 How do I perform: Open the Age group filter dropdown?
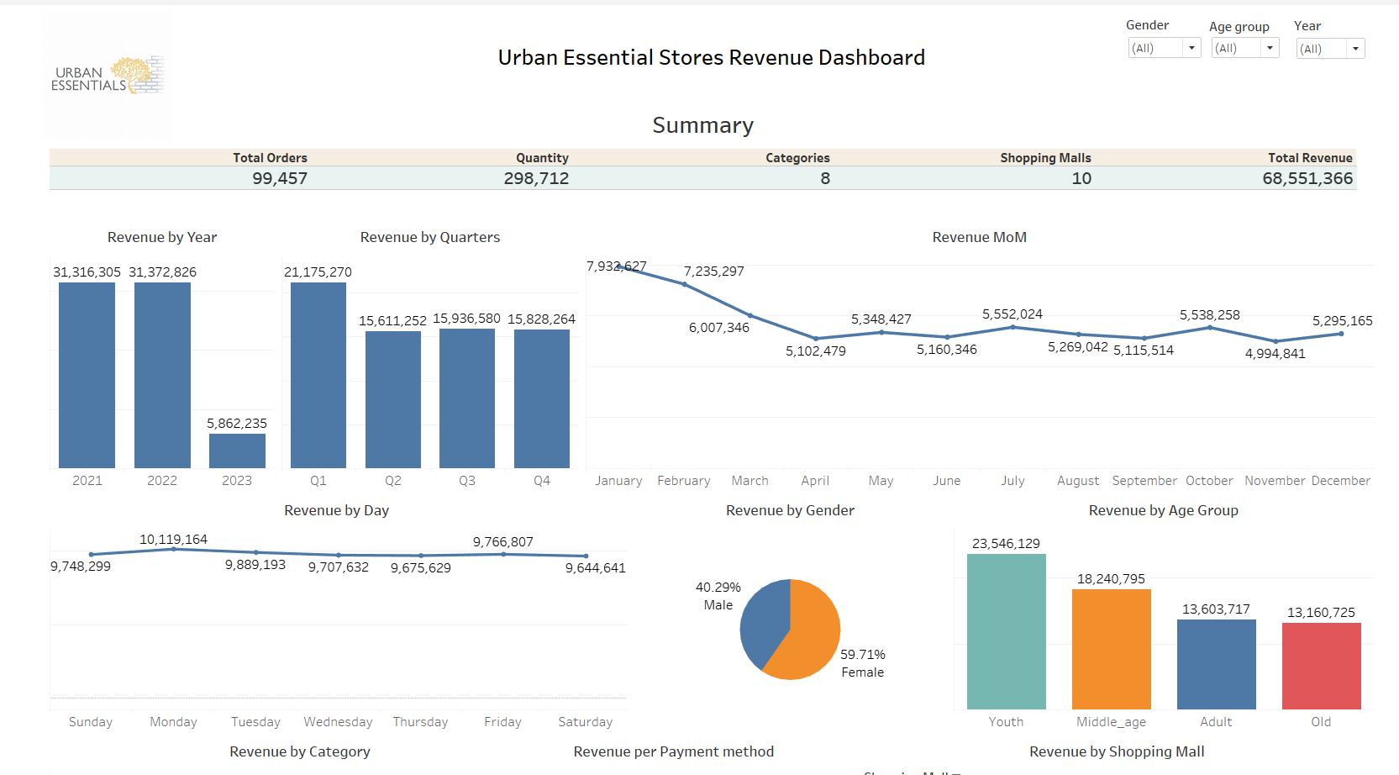pos(1270,48)
